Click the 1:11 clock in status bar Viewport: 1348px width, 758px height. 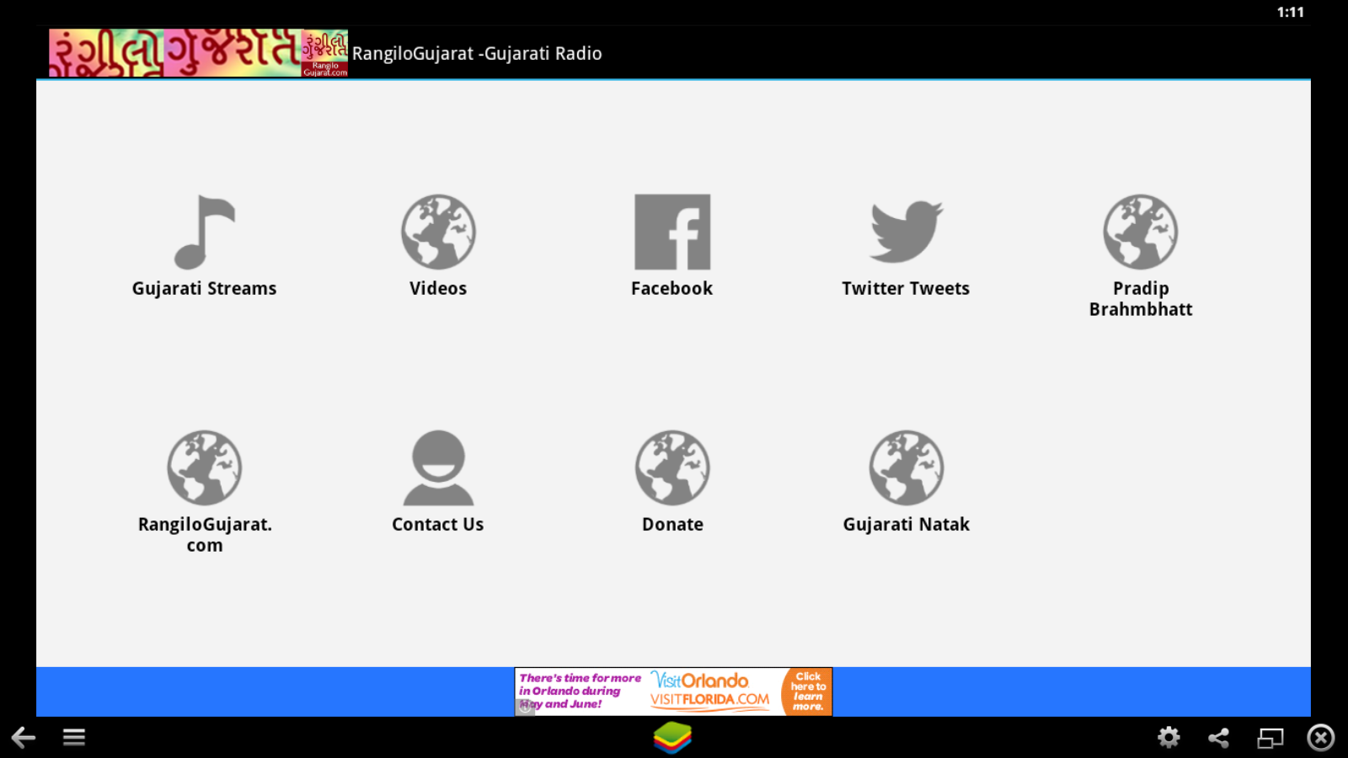click(x=1290, y=12)
